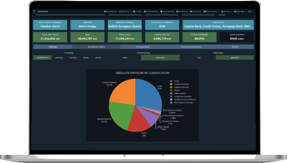Switch to the Holdings tab

53,47
